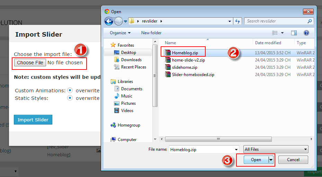
Task: Click Cancel in the Open dialog
Action: tap(293, 160)
